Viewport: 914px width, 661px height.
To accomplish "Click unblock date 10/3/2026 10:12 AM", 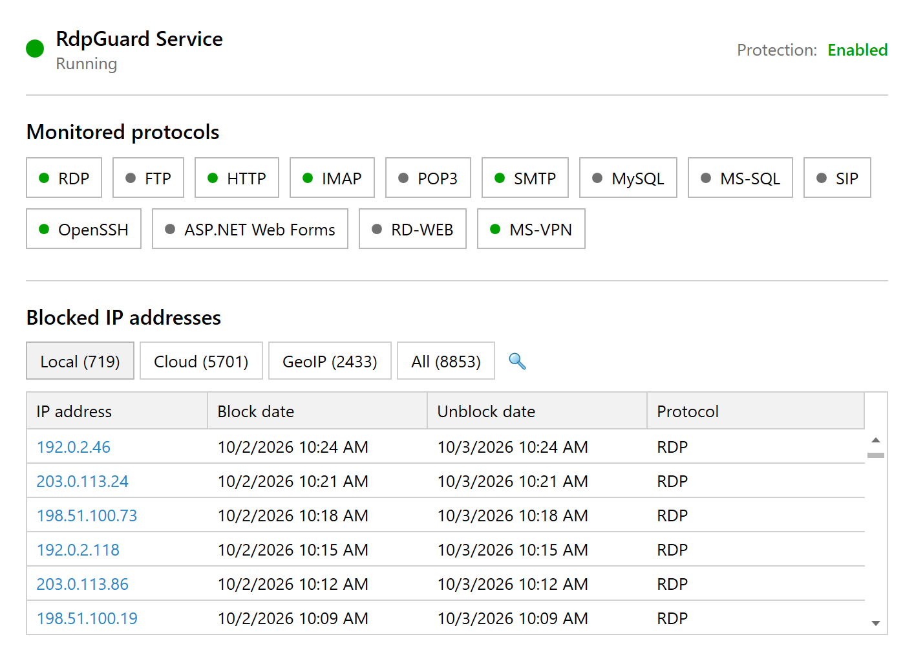I will point(513,584).
